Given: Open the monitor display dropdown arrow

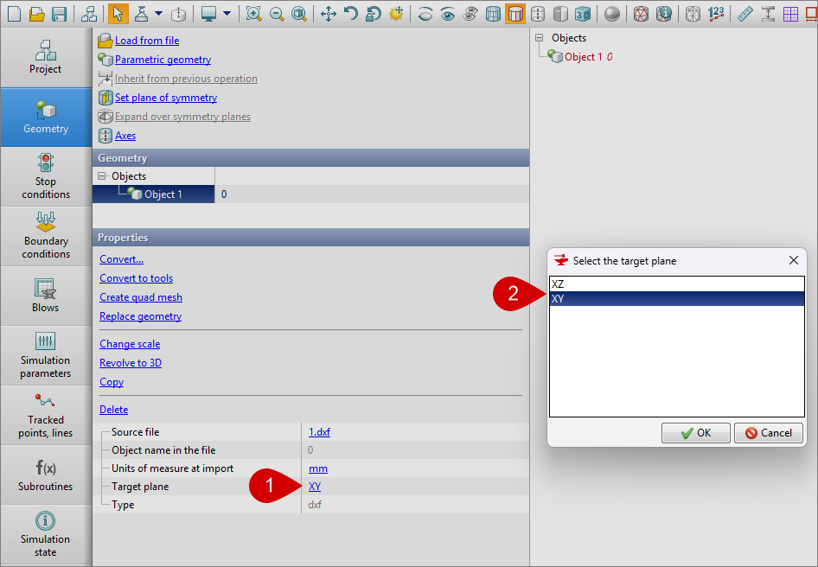Looking at the screenshot, I should [x=227, y=14].
